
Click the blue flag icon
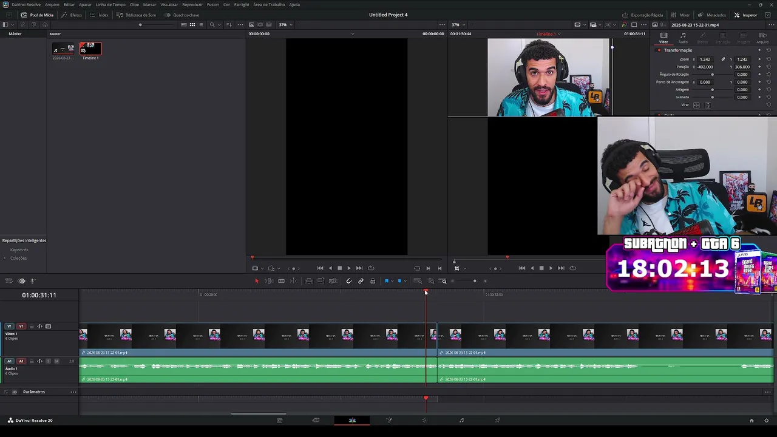386,281
